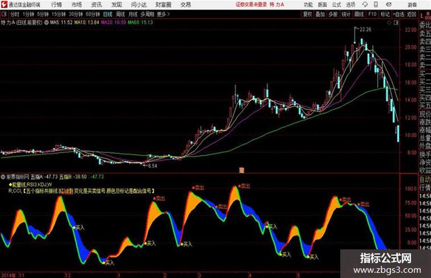
Task: Click the 12 month marker on time axis
Action: 68,275
